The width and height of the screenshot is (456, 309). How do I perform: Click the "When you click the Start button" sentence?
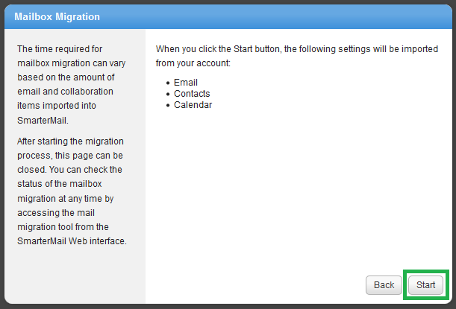point(296,49)
